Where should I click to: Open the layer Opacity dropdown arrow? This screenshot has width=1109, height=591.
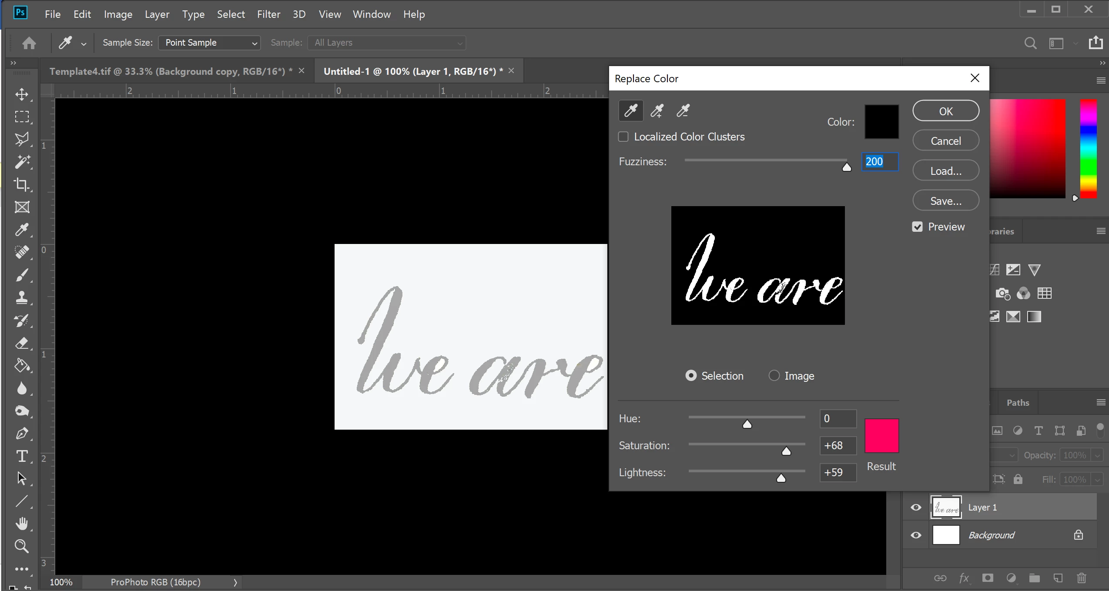pos(1098,455)
